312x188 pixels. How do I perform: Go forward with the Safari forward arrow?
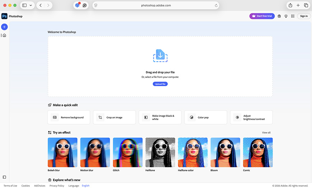[48, 5]
